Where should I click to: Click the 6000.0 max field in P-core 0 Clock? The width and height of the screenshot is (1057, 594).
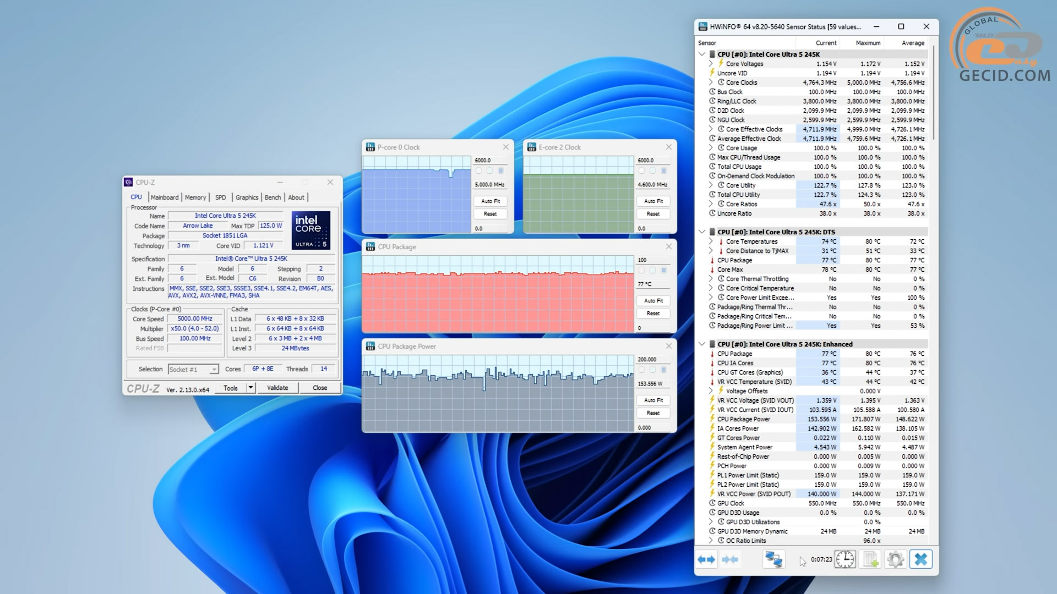point(489,160)
